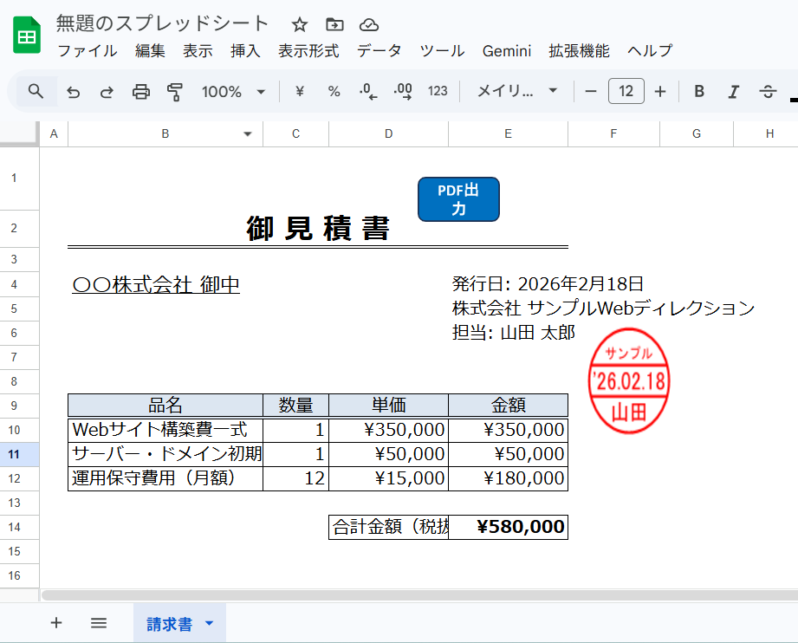Check cloud document status icon
Screen dimensions: 798x643
click(x=369, y=24)
